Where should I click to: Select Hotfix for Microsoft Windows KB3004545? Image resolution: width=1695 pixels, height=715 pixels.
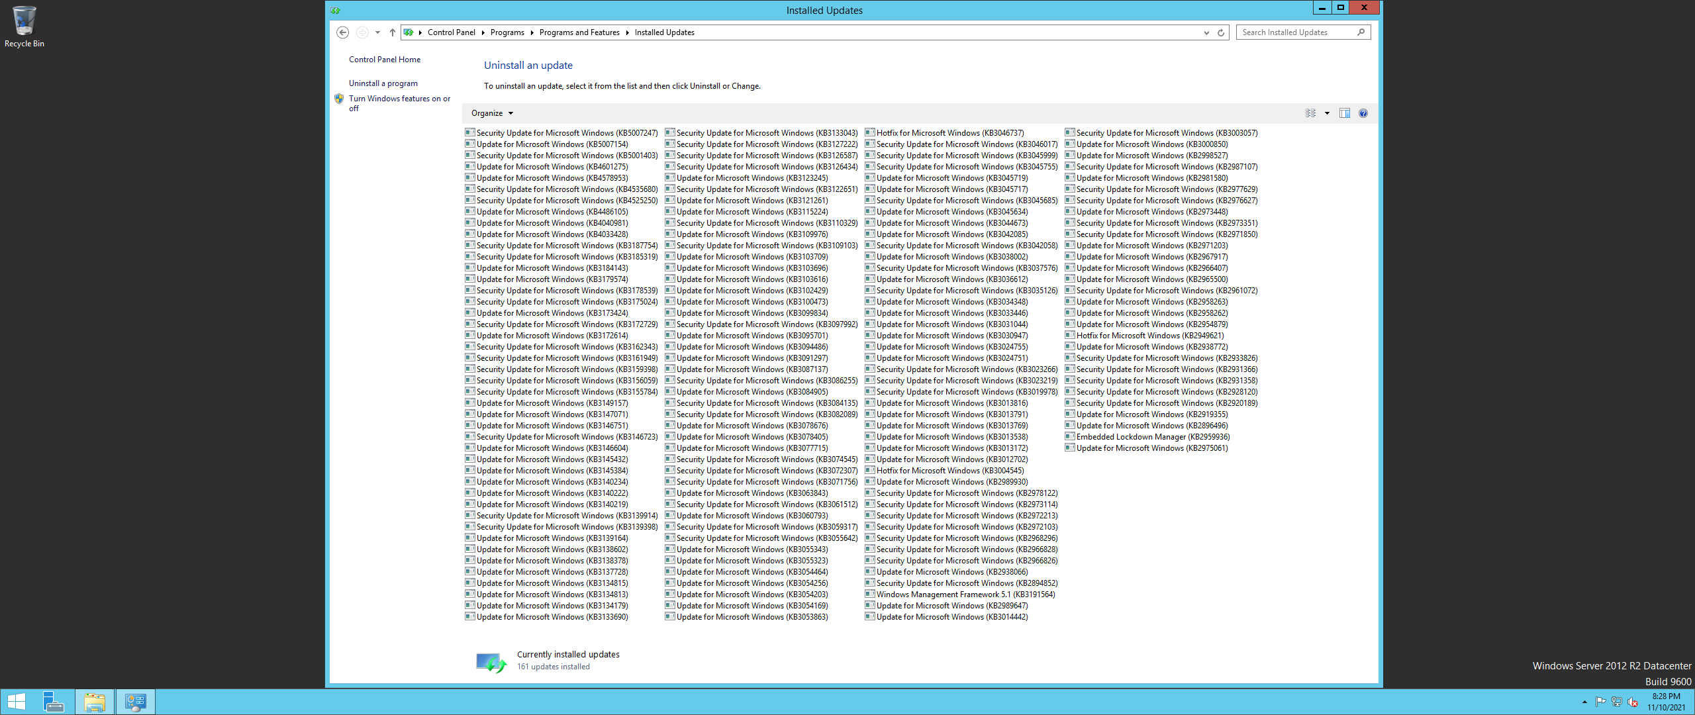point(945,471)
